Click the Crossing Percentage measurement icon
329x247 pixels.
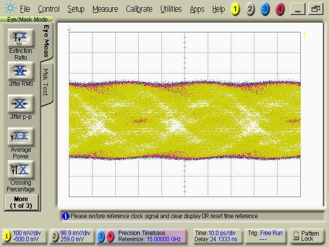(x=21, y=169)
